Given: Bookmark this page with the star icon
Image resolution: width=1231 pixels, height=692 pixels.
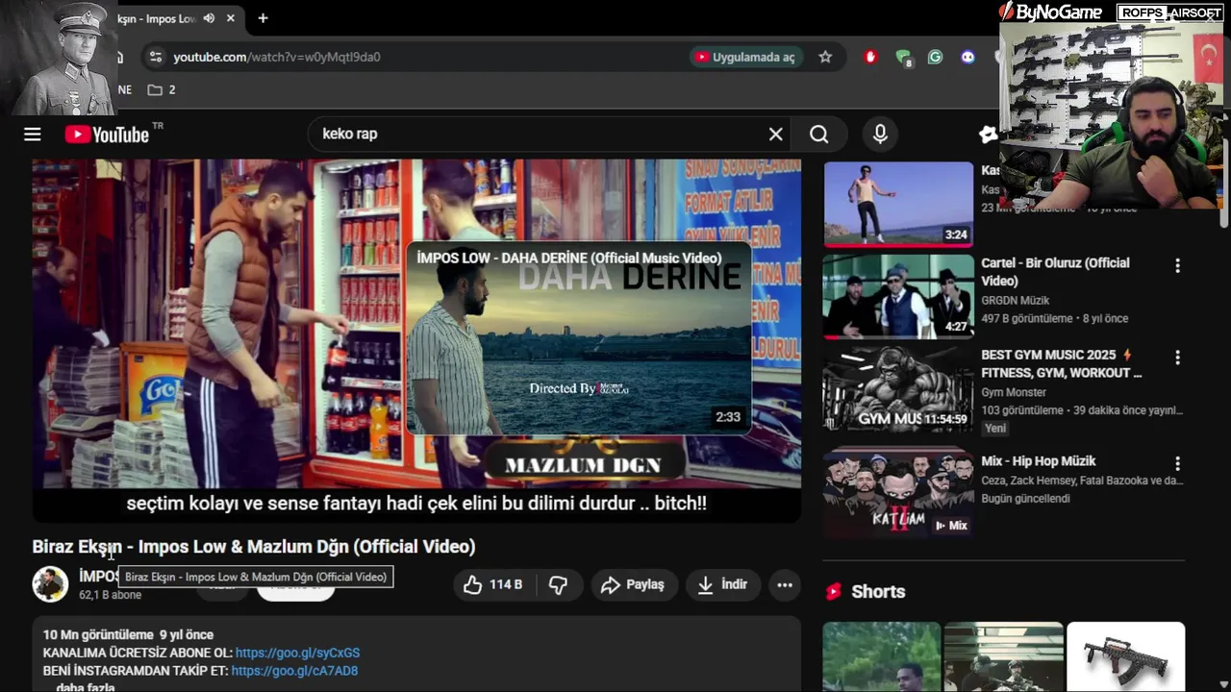Looking at the screenshot, I should [x=825, y=57].
